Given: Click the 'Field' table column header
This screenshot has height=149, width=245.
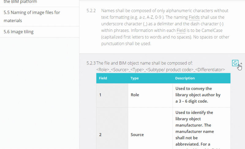Looking at the screenshot, I should pos(103,78).
